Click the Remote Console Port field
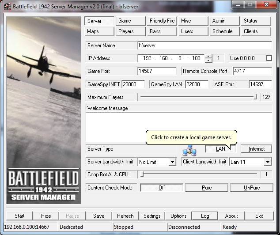This screenshot has width=280, height=235. [252, 71]
